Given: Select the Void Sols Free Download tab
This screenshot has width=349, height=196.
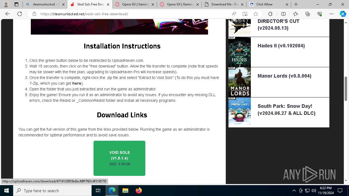Looking at the screenshot, I should coord(87,4).
